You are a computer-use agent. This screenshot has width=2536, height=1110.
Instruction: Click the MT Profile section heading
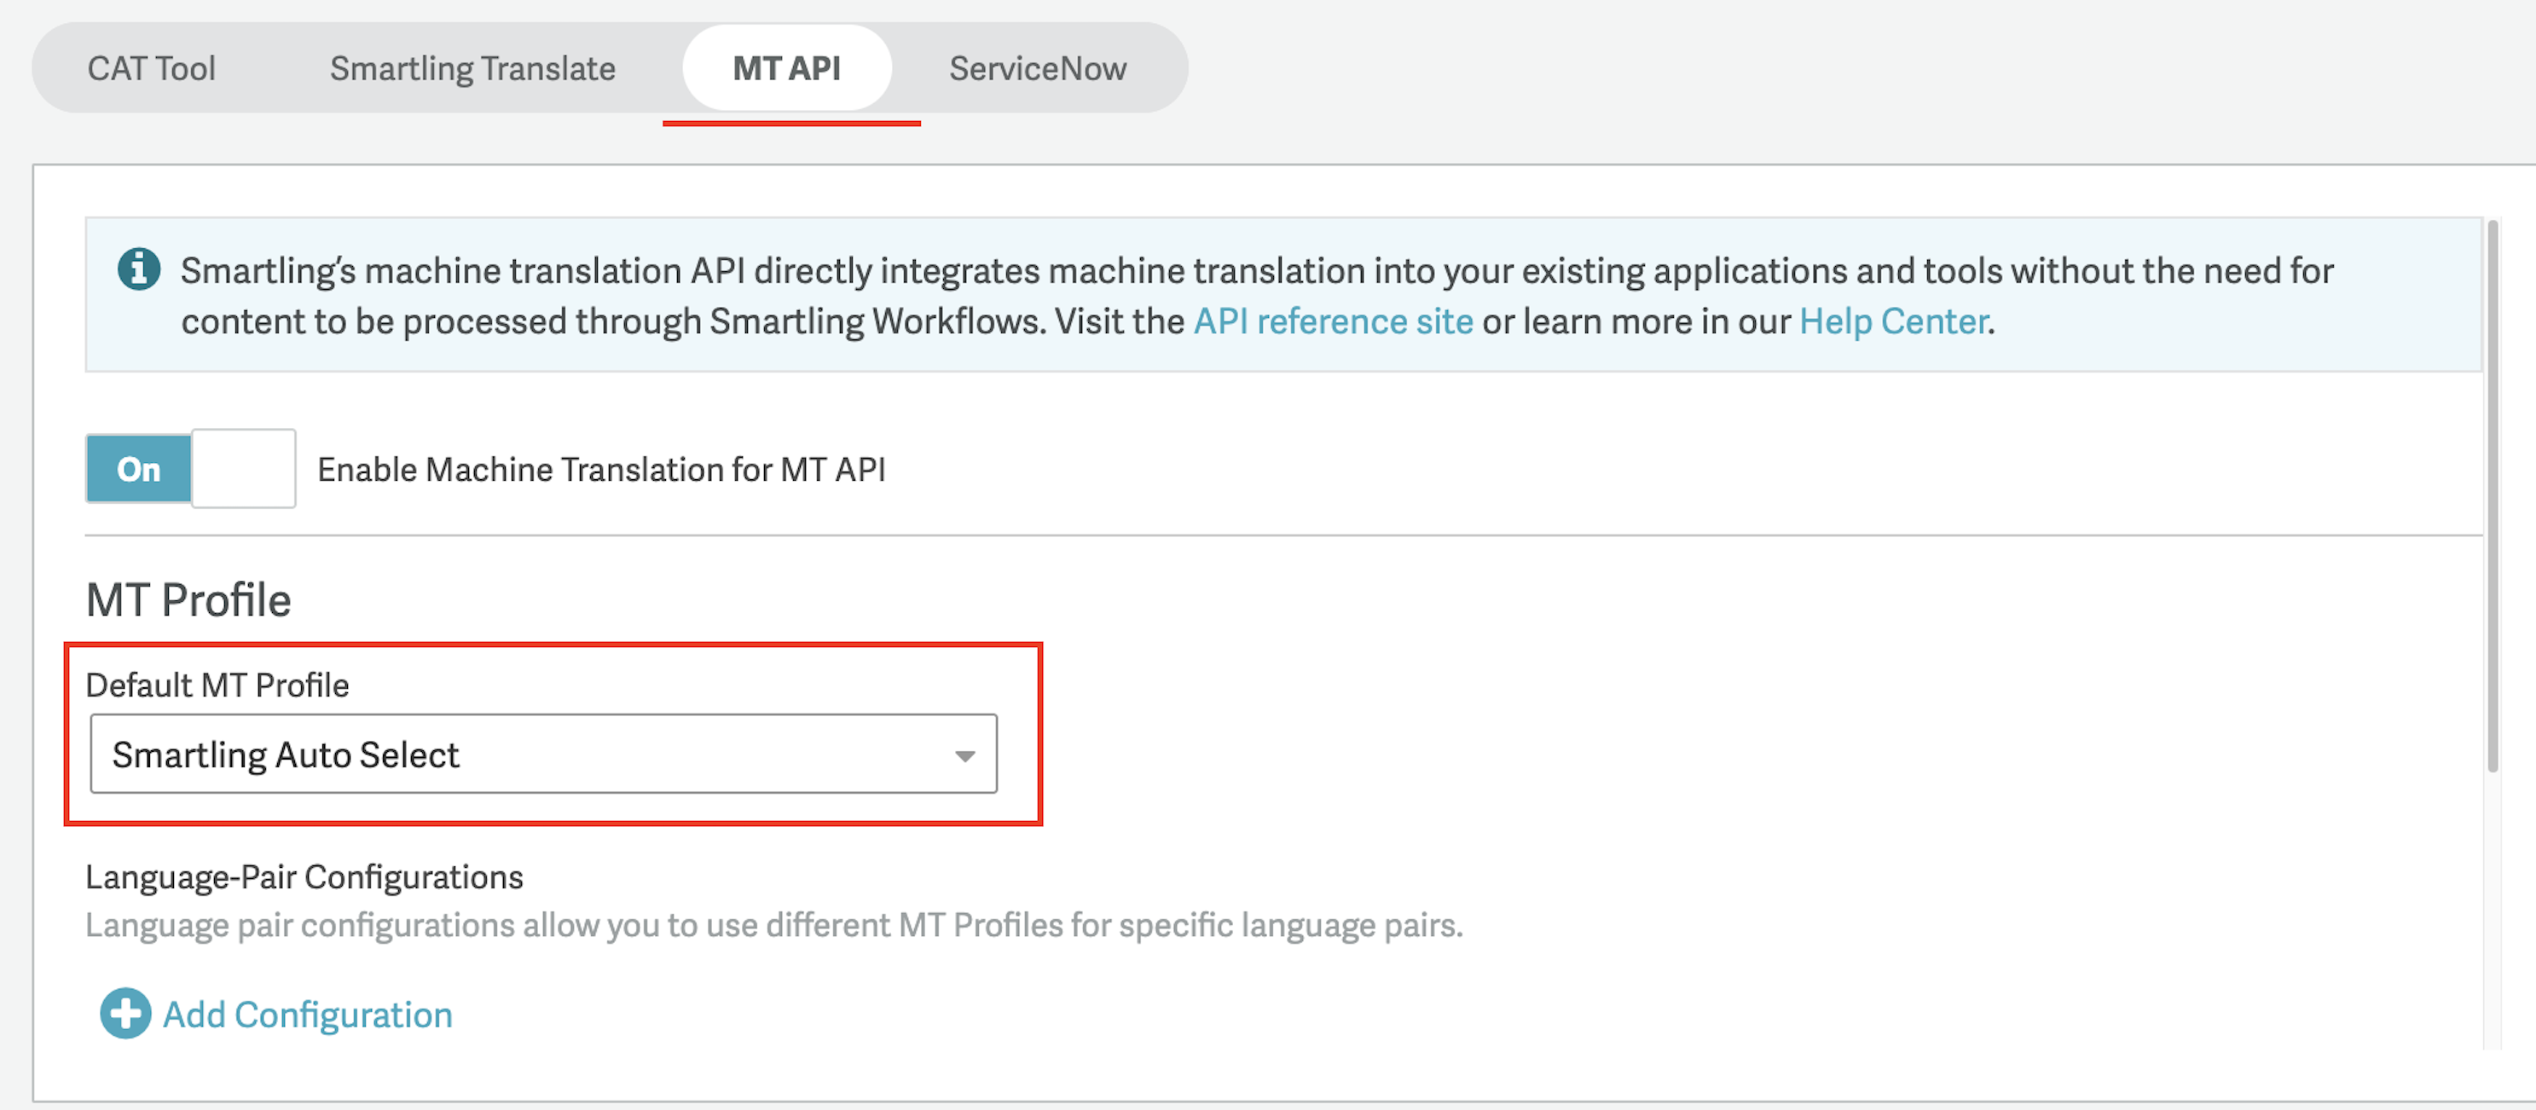pyautogui.click(x=188, y=600)
